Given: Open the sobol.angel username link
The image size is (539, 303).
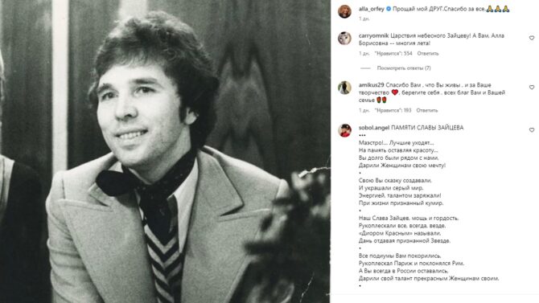Looking at the screenshot, I should [374, 128].
